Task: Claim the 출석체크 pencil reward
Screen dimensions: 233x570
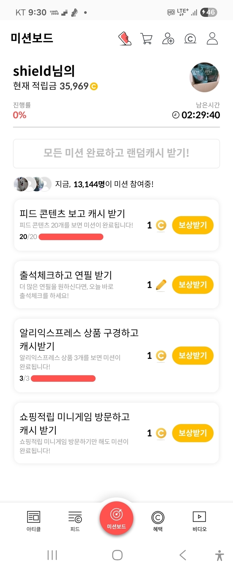Action: (x=193, y=285)
